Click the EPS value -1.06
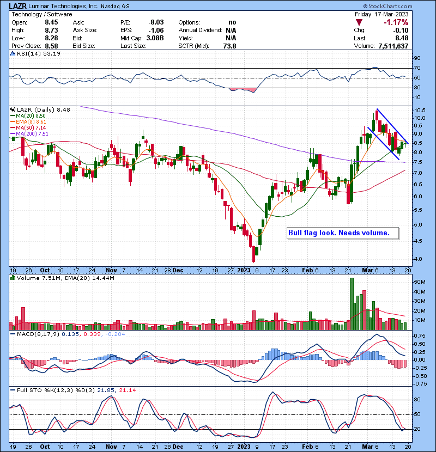The image size is (436, 452). tap(156, 30)
